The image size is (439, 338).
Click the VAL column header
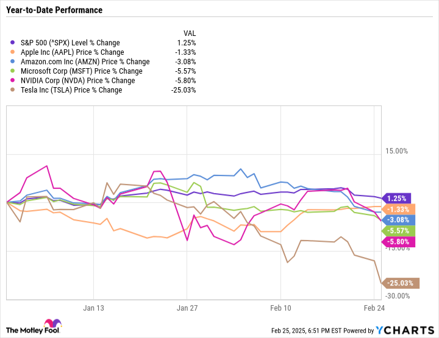(189, 33)
